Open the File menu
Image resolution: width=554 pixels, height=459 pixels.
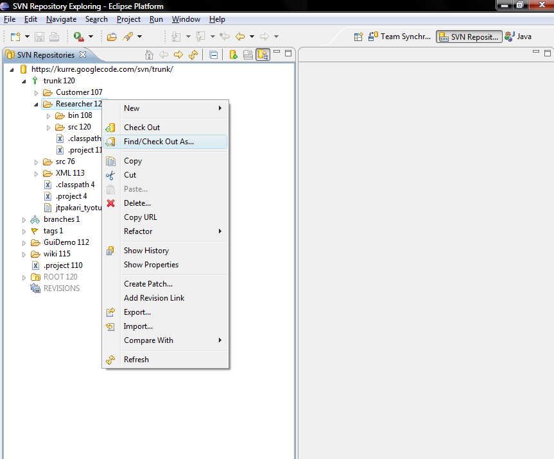point(10,19)
